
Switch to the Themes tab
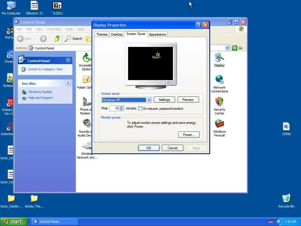102,34
